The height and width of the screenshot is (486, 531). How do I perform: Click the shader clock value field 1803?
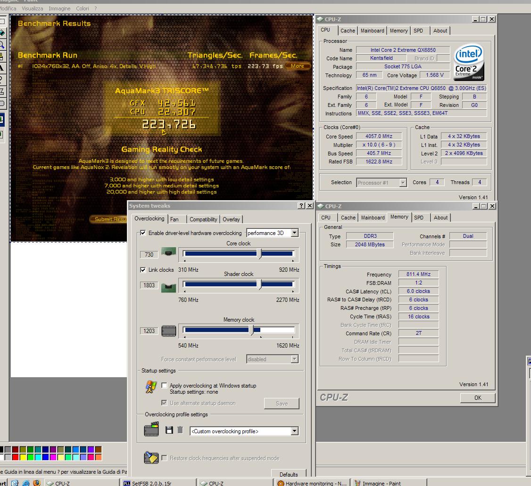pyautogui.click(x=149, y=285)
